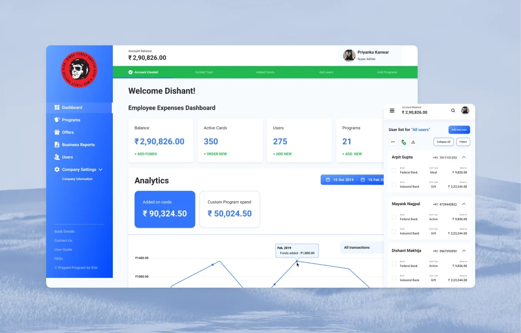
Task: Click the Dashboard grid icon
Action: pyautogui.click(x=57, y=107)
